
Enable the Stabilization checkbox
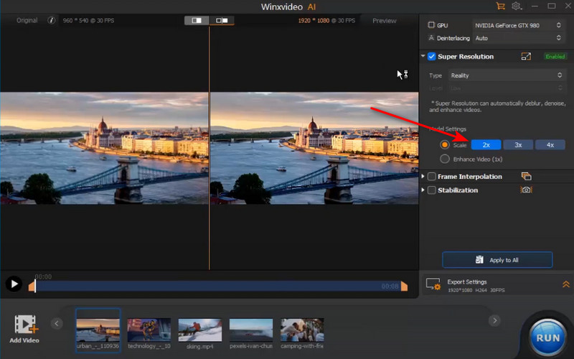pos(432,190)
